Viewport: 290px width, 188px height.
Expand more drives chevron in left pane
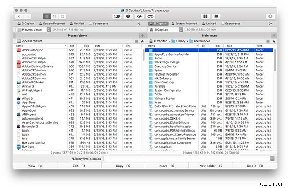139,24
